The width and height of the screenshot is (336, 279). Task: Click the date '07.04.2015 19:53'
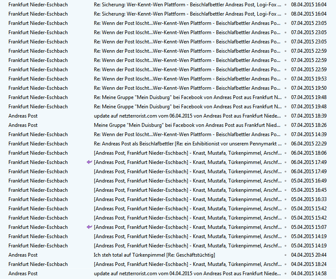309,79
